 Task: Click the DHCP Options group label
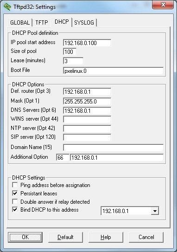(x=28, y=84)
